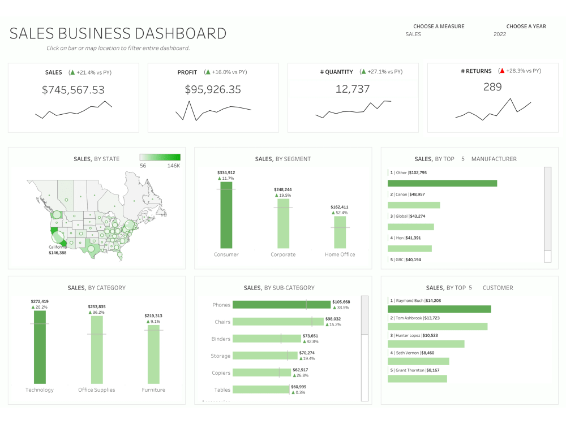Screen dimensions: 566x424
Task: Click the Phones sub-category bar
Action: pos(280,304)
